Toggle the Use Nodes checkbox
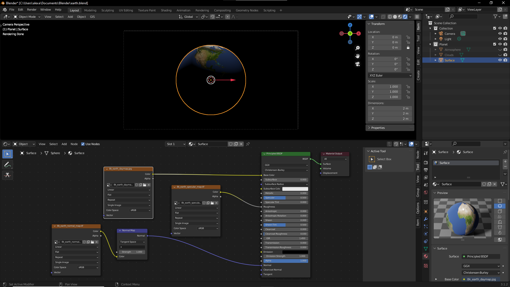 [x=83, y=144]
